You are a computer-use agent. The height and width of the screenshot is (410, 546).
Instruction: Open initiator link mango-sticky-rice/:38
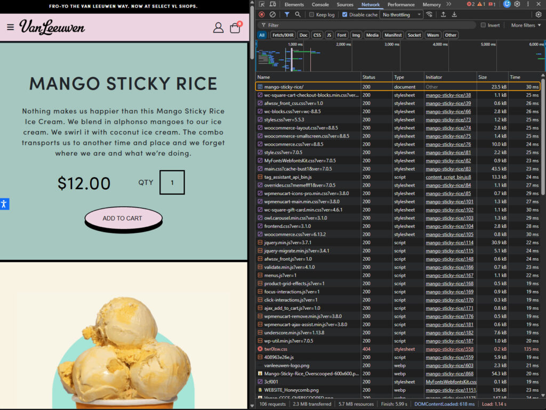[448, 95]
